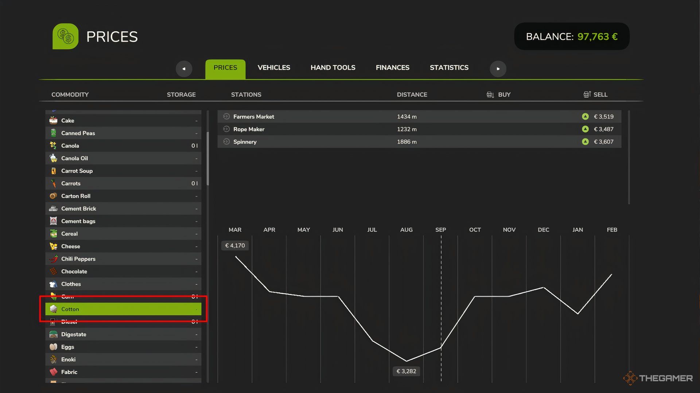Viewport: 700px width, 393px height.
Task: Select the Finances menu tab
Action: (x=393, y=68)
